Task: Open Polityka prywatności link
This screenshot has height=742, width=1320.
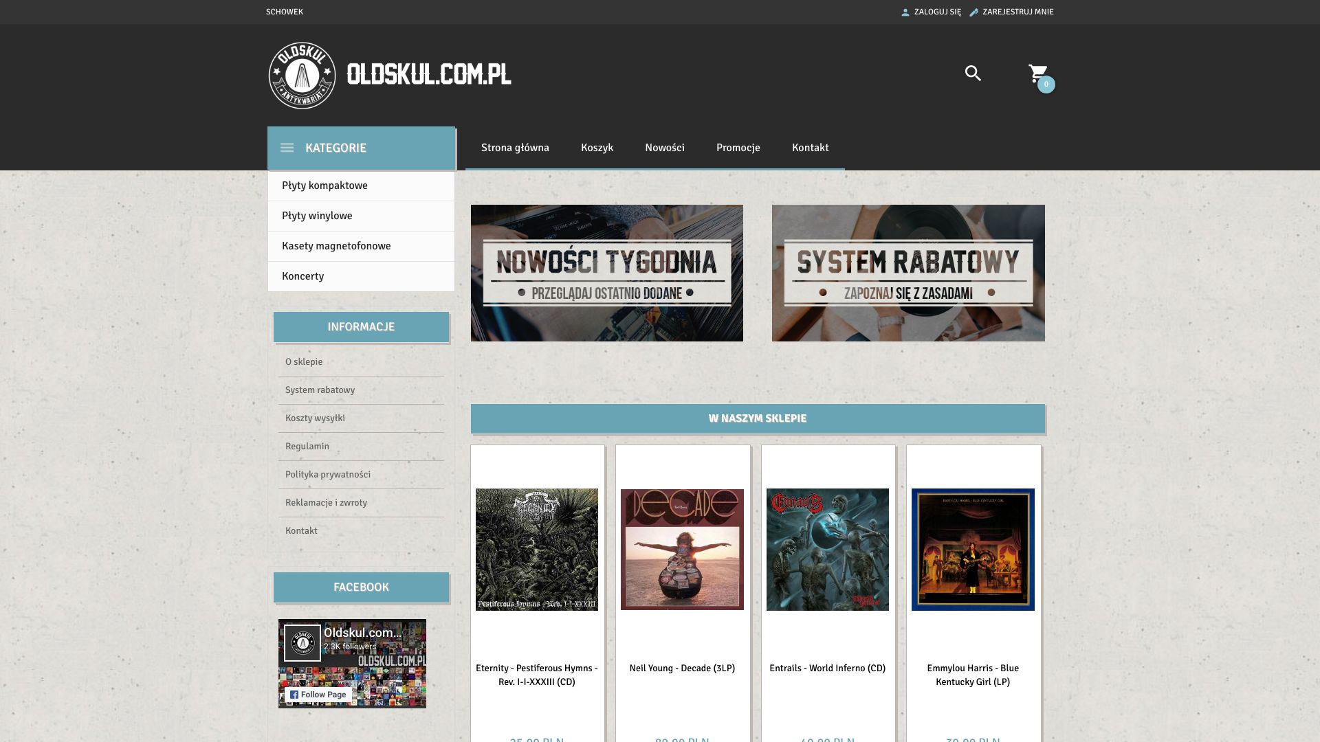Action: (328, 475)
